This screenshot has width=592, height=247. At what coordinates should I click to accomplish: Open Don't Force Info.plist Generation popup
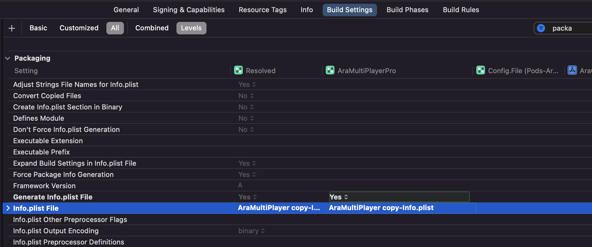click(x=246, y=129)
